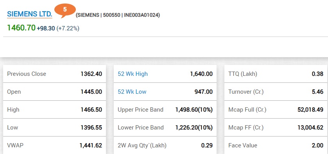The width and height of the screenshot is (328, 154).
Task: Open the 52 Wk Low link
Action: 132,92
